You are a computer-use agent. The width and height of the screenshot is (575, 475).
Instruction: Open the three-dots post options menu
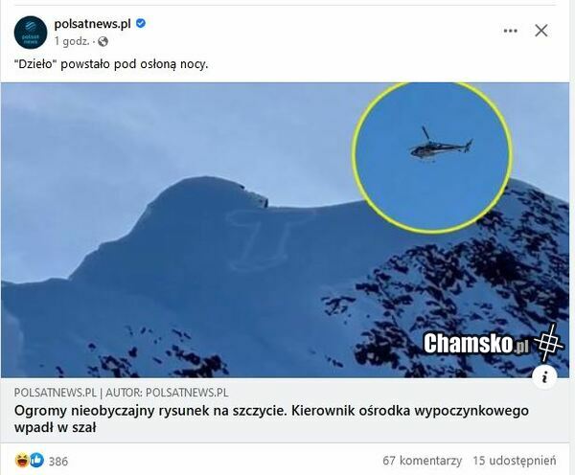tap(510, 31)
